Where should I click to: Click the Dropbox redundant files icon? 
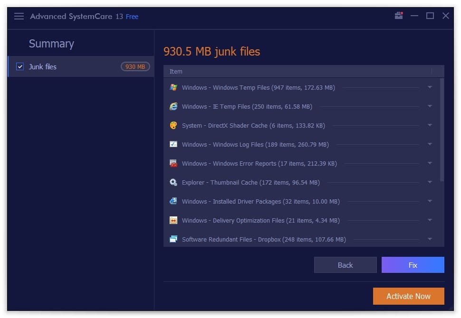click(x=173, y=239)
